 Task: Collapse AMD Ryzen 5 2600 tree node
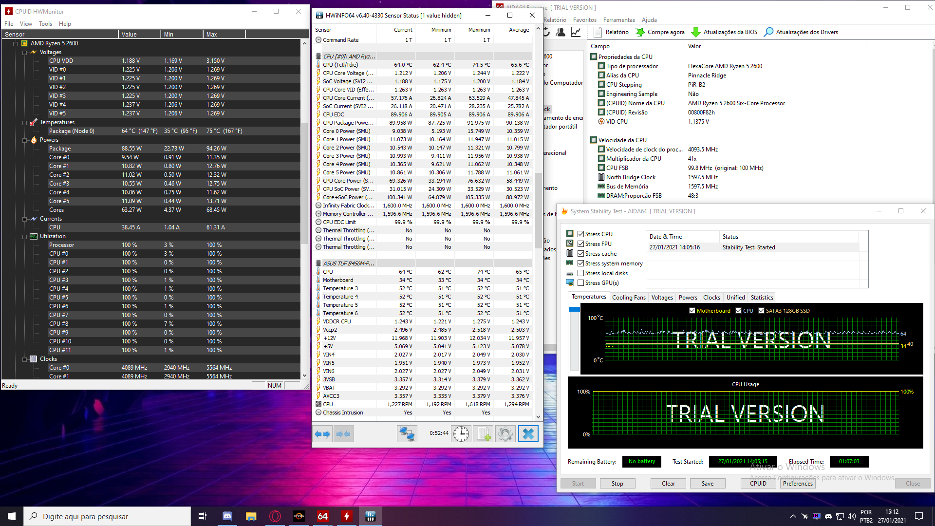pos(15,44)
